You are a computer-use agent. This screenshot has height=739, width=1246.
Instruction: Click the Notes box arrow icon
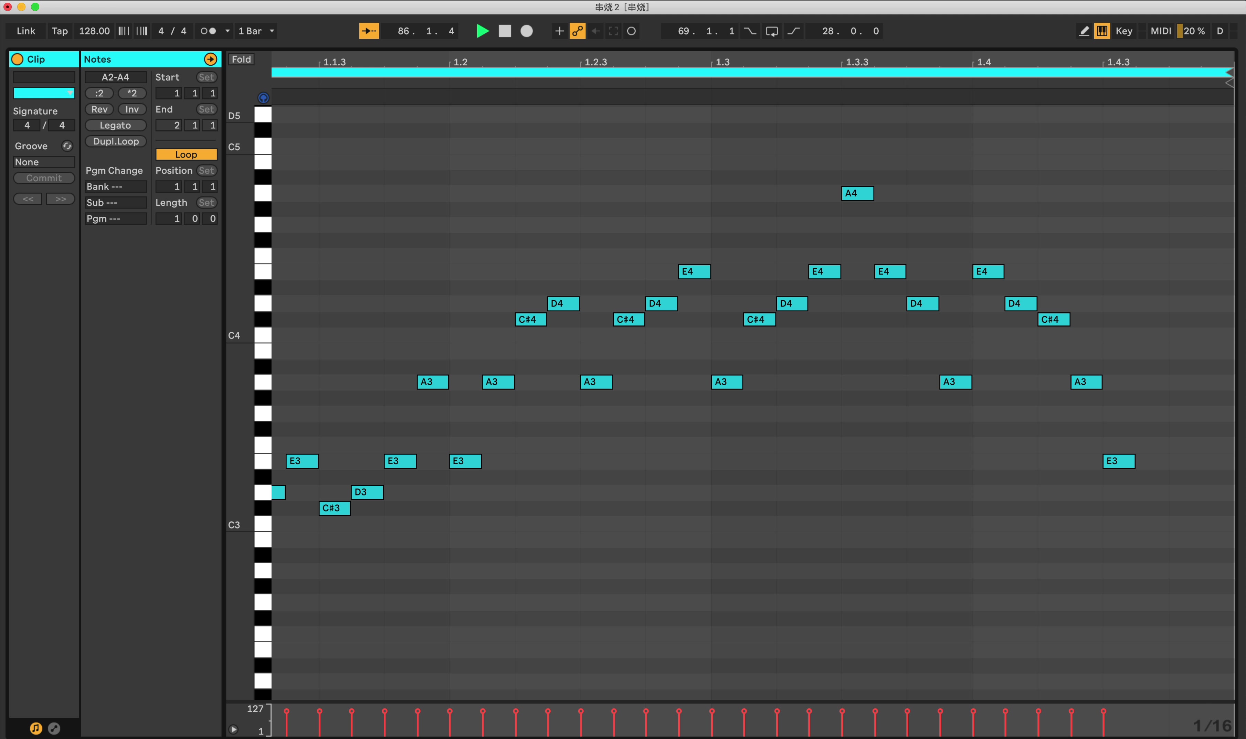(x=211, y=59)
